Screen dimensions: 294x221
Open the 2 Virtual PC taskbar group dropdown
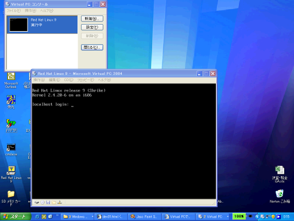(x=228, y=216)
